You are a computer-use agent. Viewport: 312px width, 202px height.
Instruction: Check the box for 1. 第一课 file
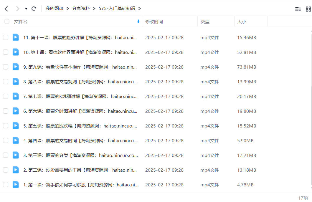(6, 185)
